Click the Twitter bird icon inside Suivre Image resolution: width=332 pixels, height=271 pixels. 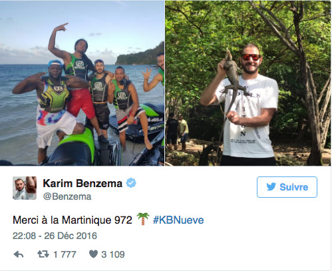[271, 187]
